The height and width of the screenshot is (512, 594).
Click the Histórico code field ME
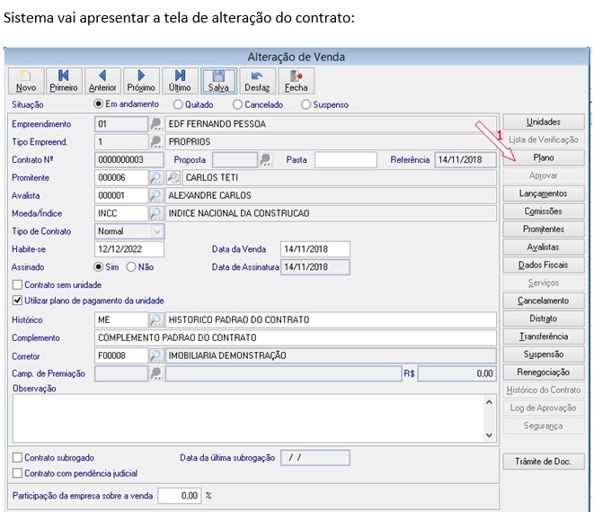pos(121,319)
